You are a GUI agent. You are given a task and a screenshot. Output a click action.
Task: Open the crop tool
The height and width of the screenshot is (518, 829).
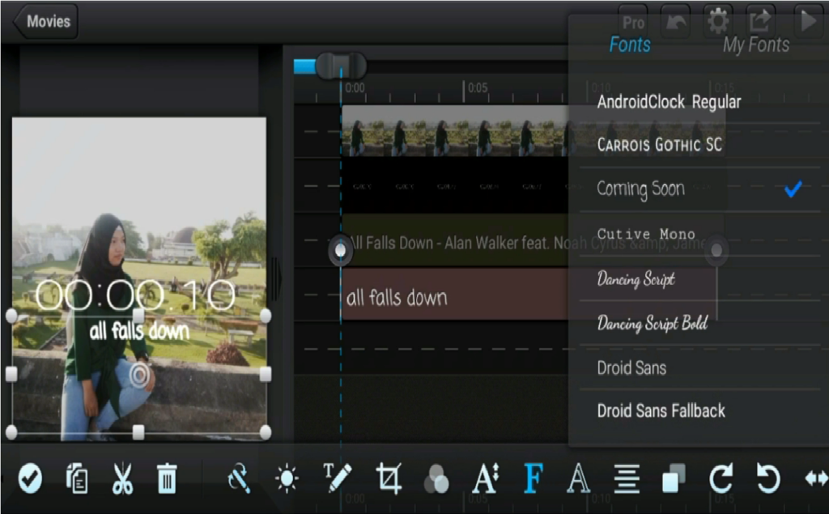coord(389,478)
